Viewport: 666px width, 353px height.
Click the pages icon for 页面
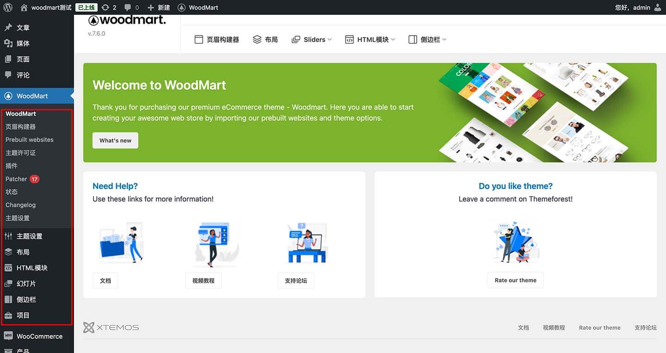click(x=8, y=59)
